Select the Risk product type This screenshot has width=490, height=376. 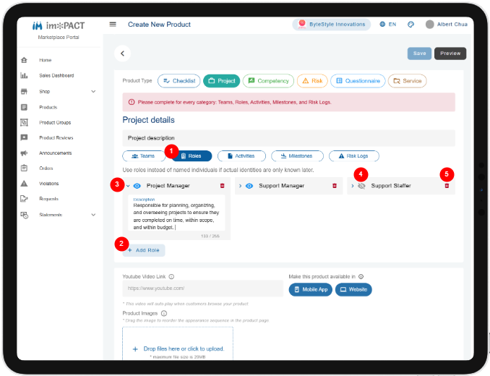point(312,81)
